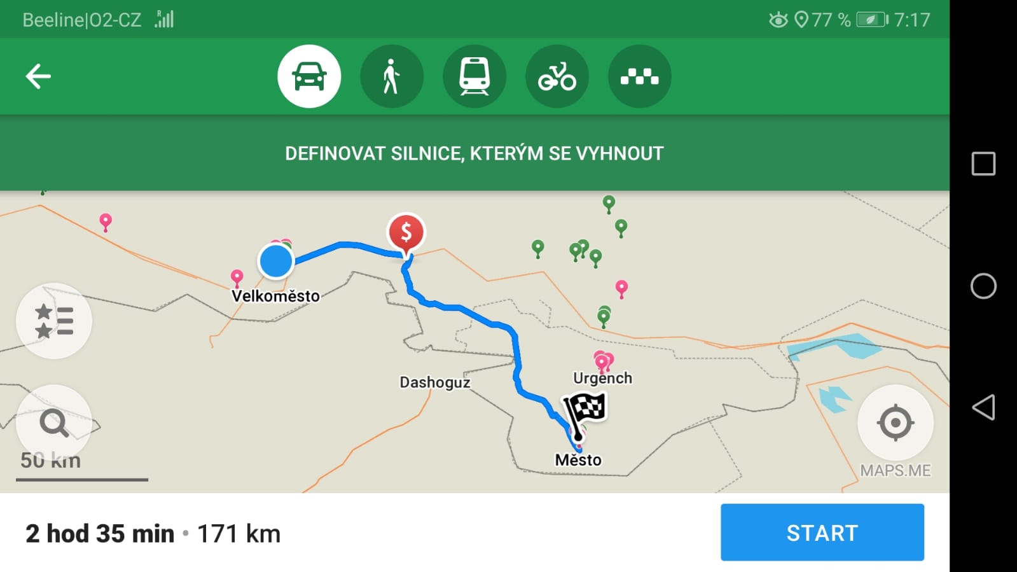
Task: Choose the taxi route mode
Action: [x=640, y=76]
